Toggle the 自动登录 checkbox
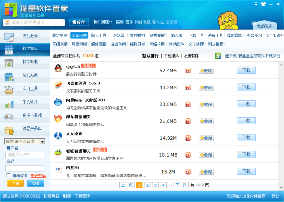Screen dimensions: 284x202 [8, 175]
